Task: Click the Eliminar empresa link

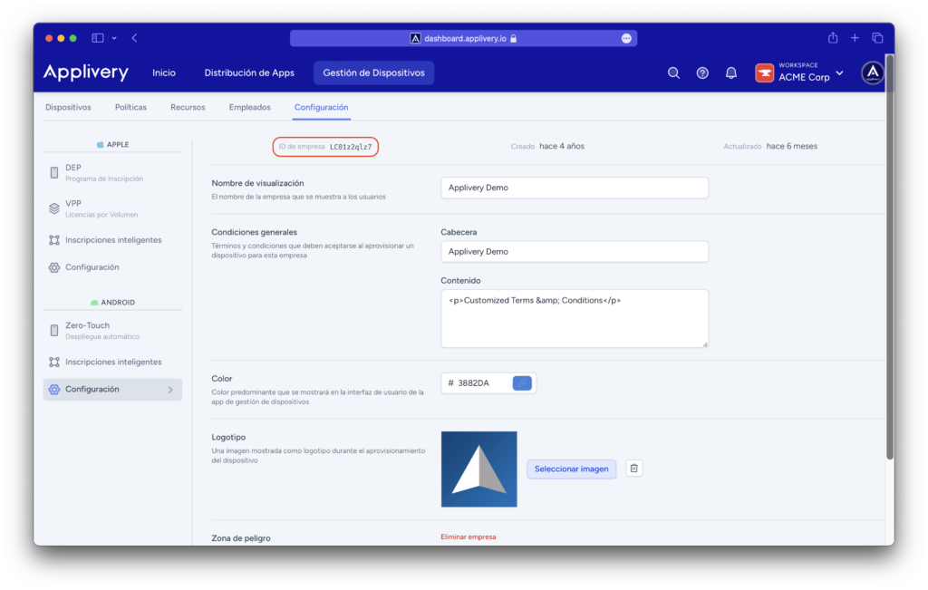Action: (469, 537)
